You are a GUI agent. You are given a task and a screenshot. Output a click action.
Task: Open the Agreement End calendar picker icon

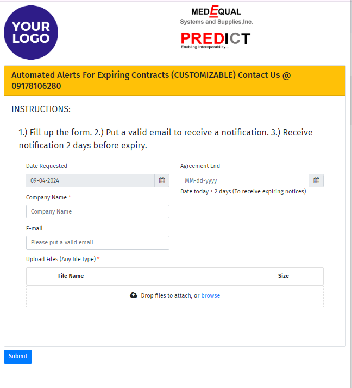316,180
